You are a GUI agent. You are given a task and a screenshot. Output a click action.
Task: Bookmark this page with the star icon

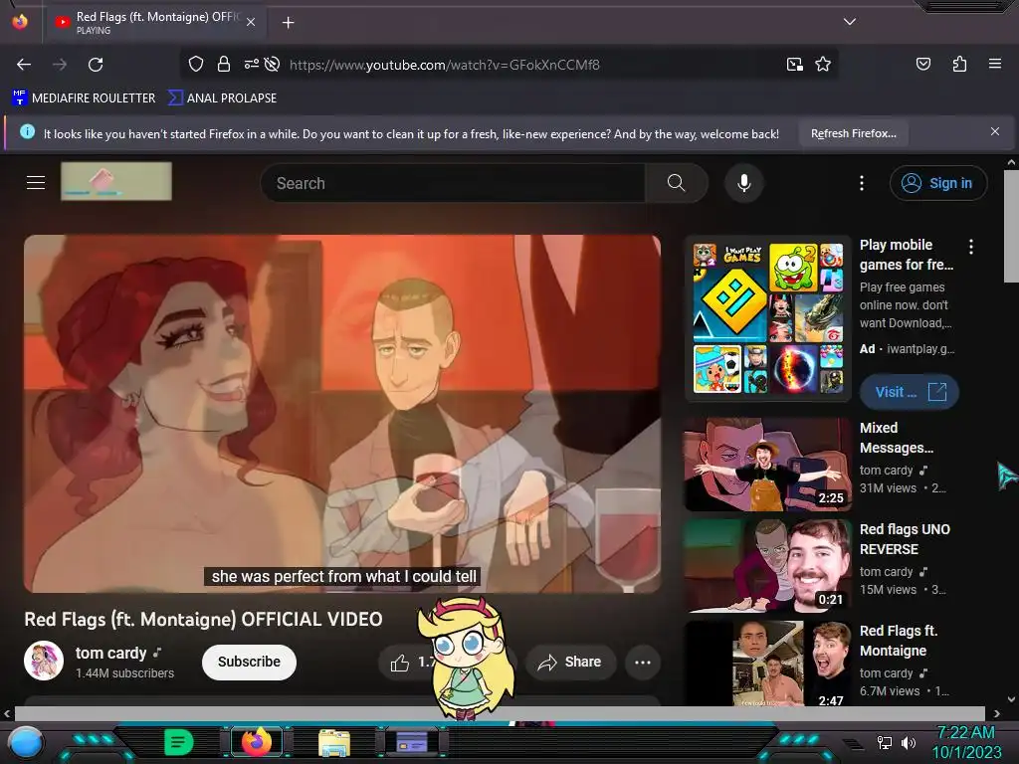(x=823, y=65)
